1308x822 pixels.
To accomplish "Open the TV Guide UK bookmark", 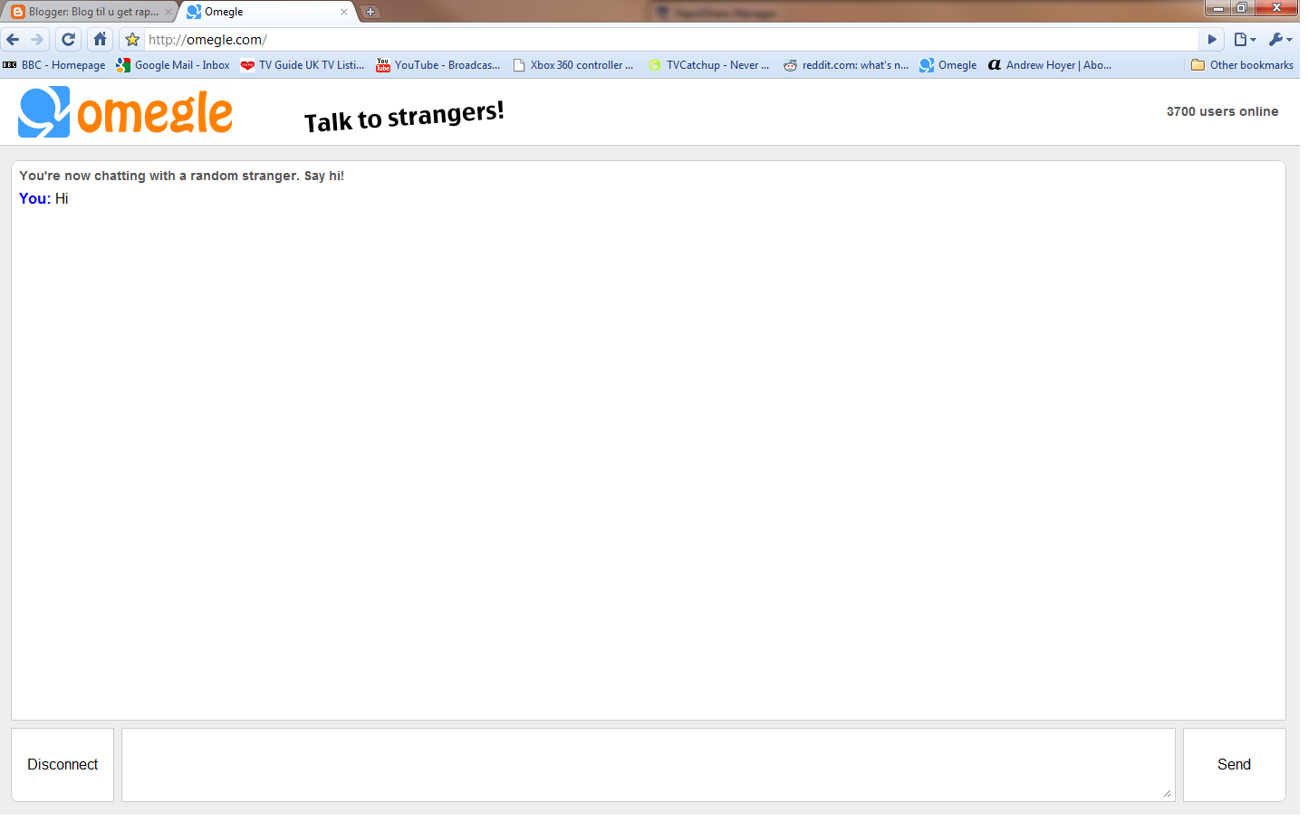I will (x=303, y=65).
